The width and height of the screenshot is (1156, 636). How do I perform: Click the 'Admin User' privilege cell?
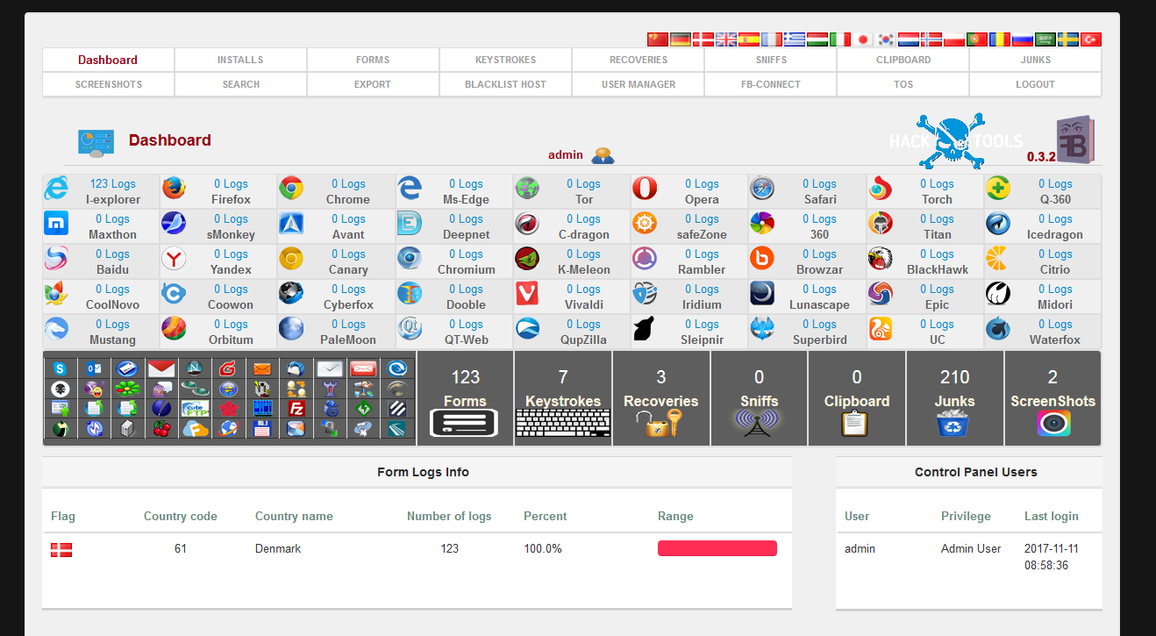point(971,548)
